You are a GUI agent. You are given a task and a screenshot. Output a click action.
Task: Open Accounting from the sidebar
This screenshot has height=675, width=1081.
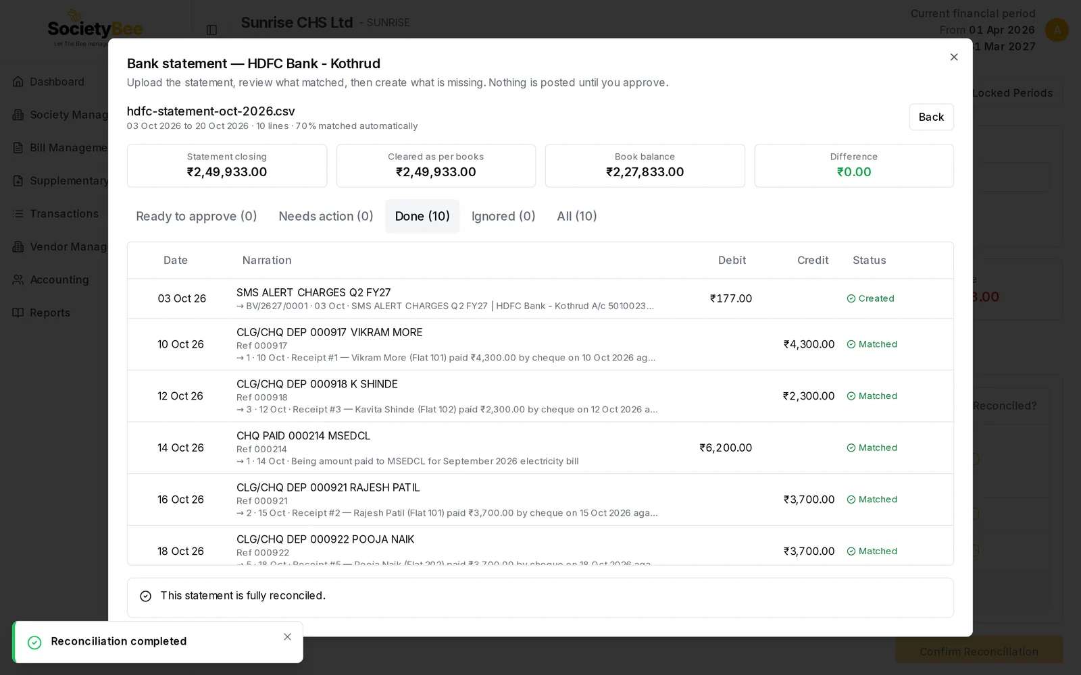click(x=59, y=279)
